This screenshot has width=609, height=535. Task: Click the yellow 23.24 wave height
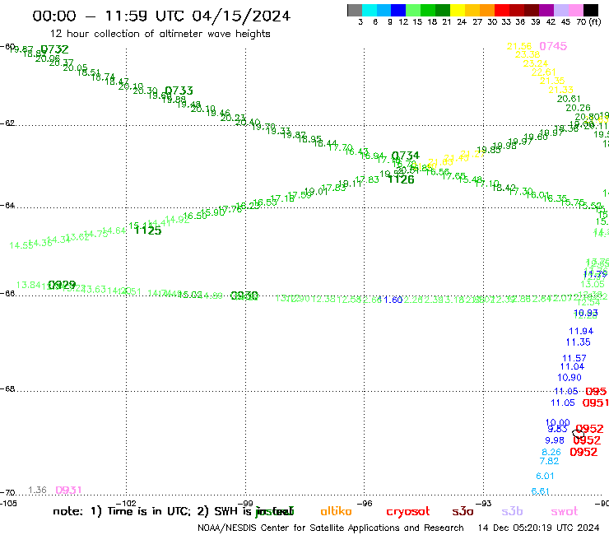(x=536, y=63)
